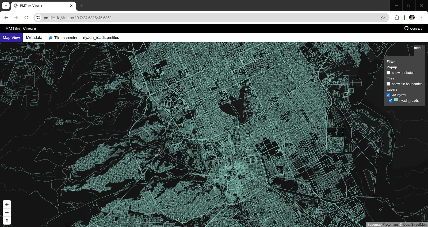Screen dimensions: 428x227
Task: Reload the PMTiles page
Action: tap(26, 18)
